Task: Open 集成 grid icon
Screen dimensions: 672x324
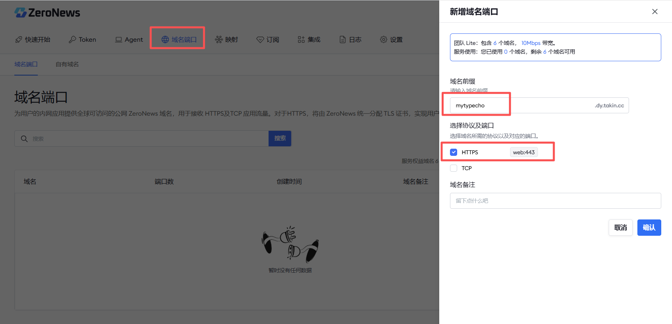Action: tap(301, 40)
